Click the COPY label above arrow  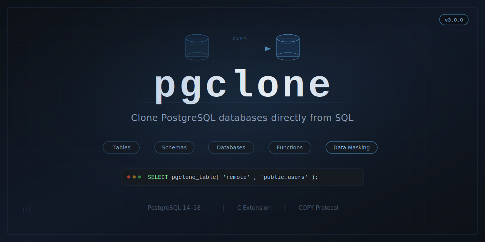(x=240, y=39)
